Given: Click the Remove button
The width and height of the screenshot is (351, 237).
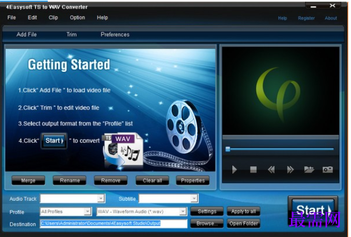Looking at the screenshot, I should tap(111, 180).
